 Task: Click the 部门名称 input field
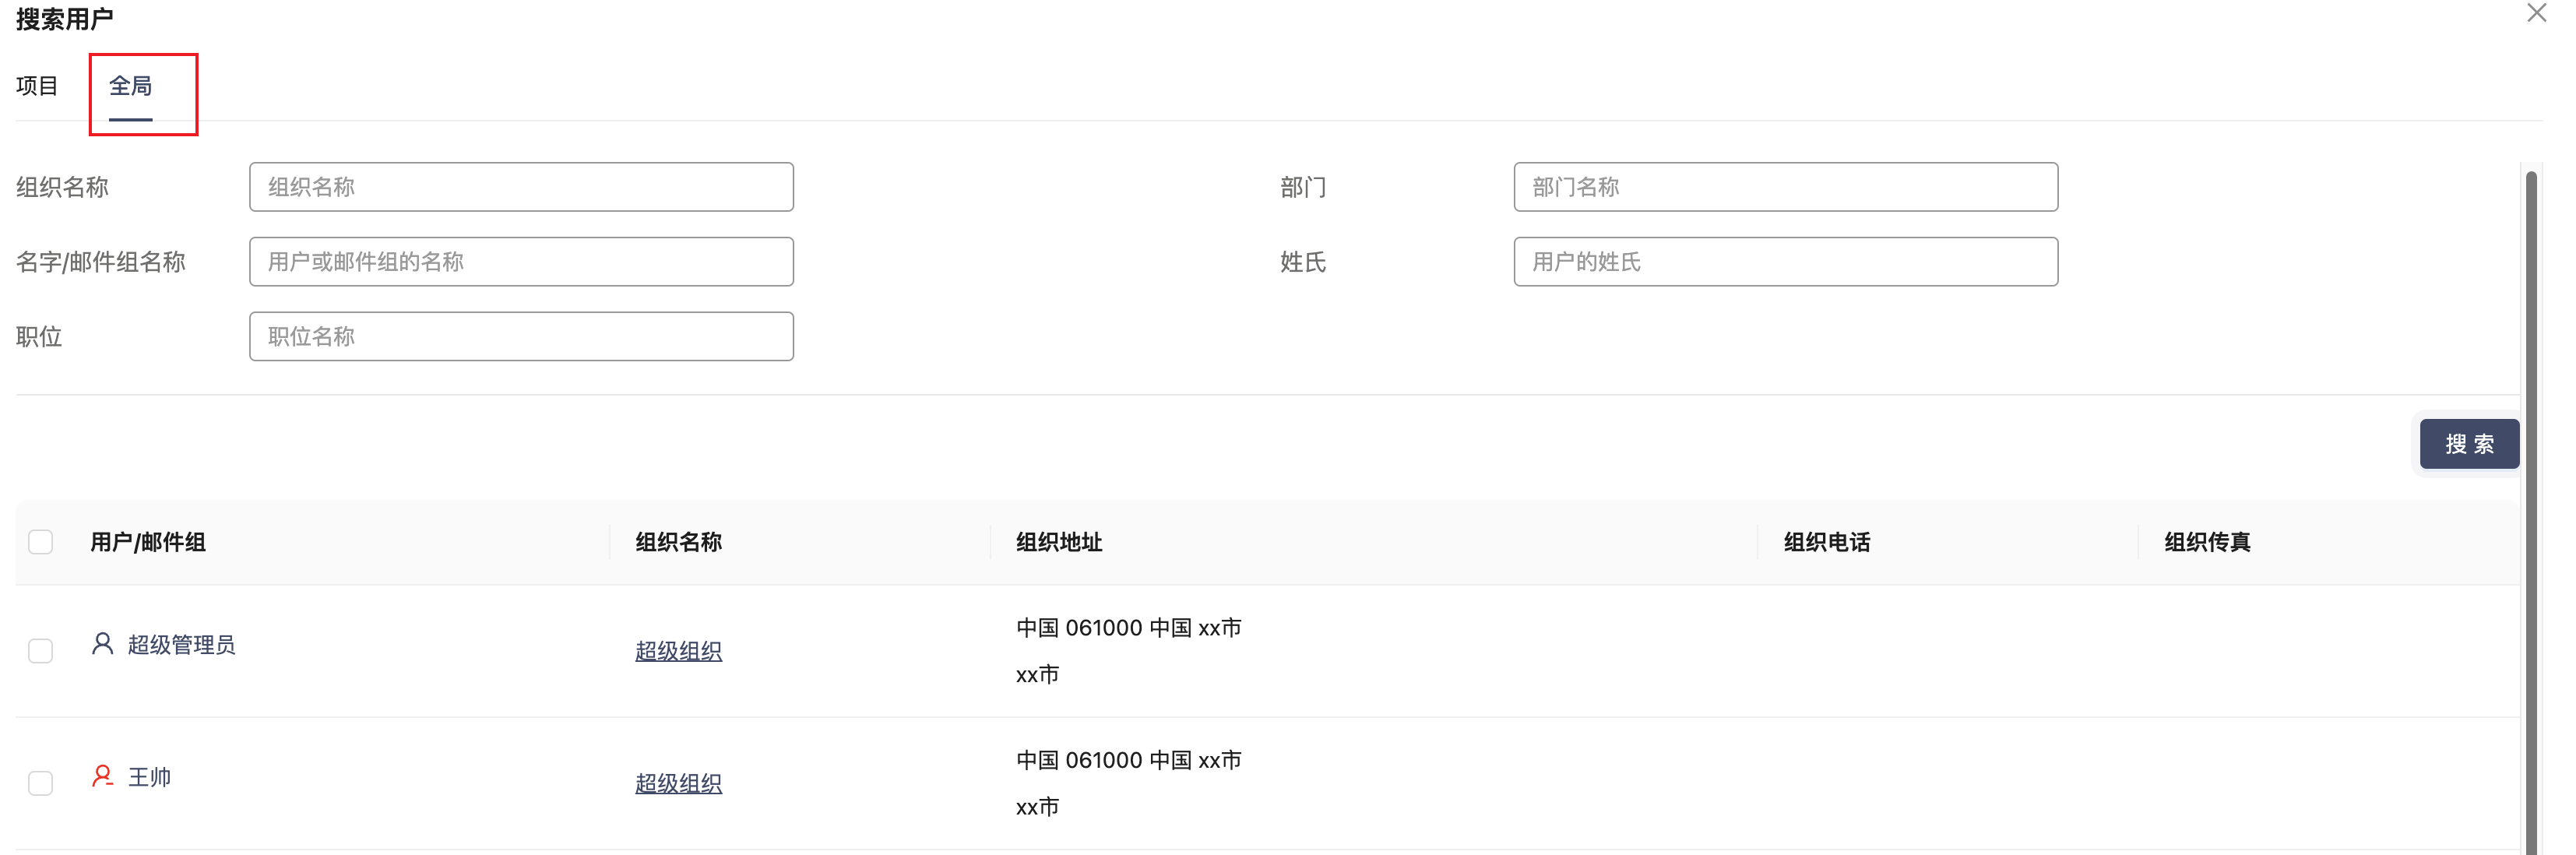1785,187
